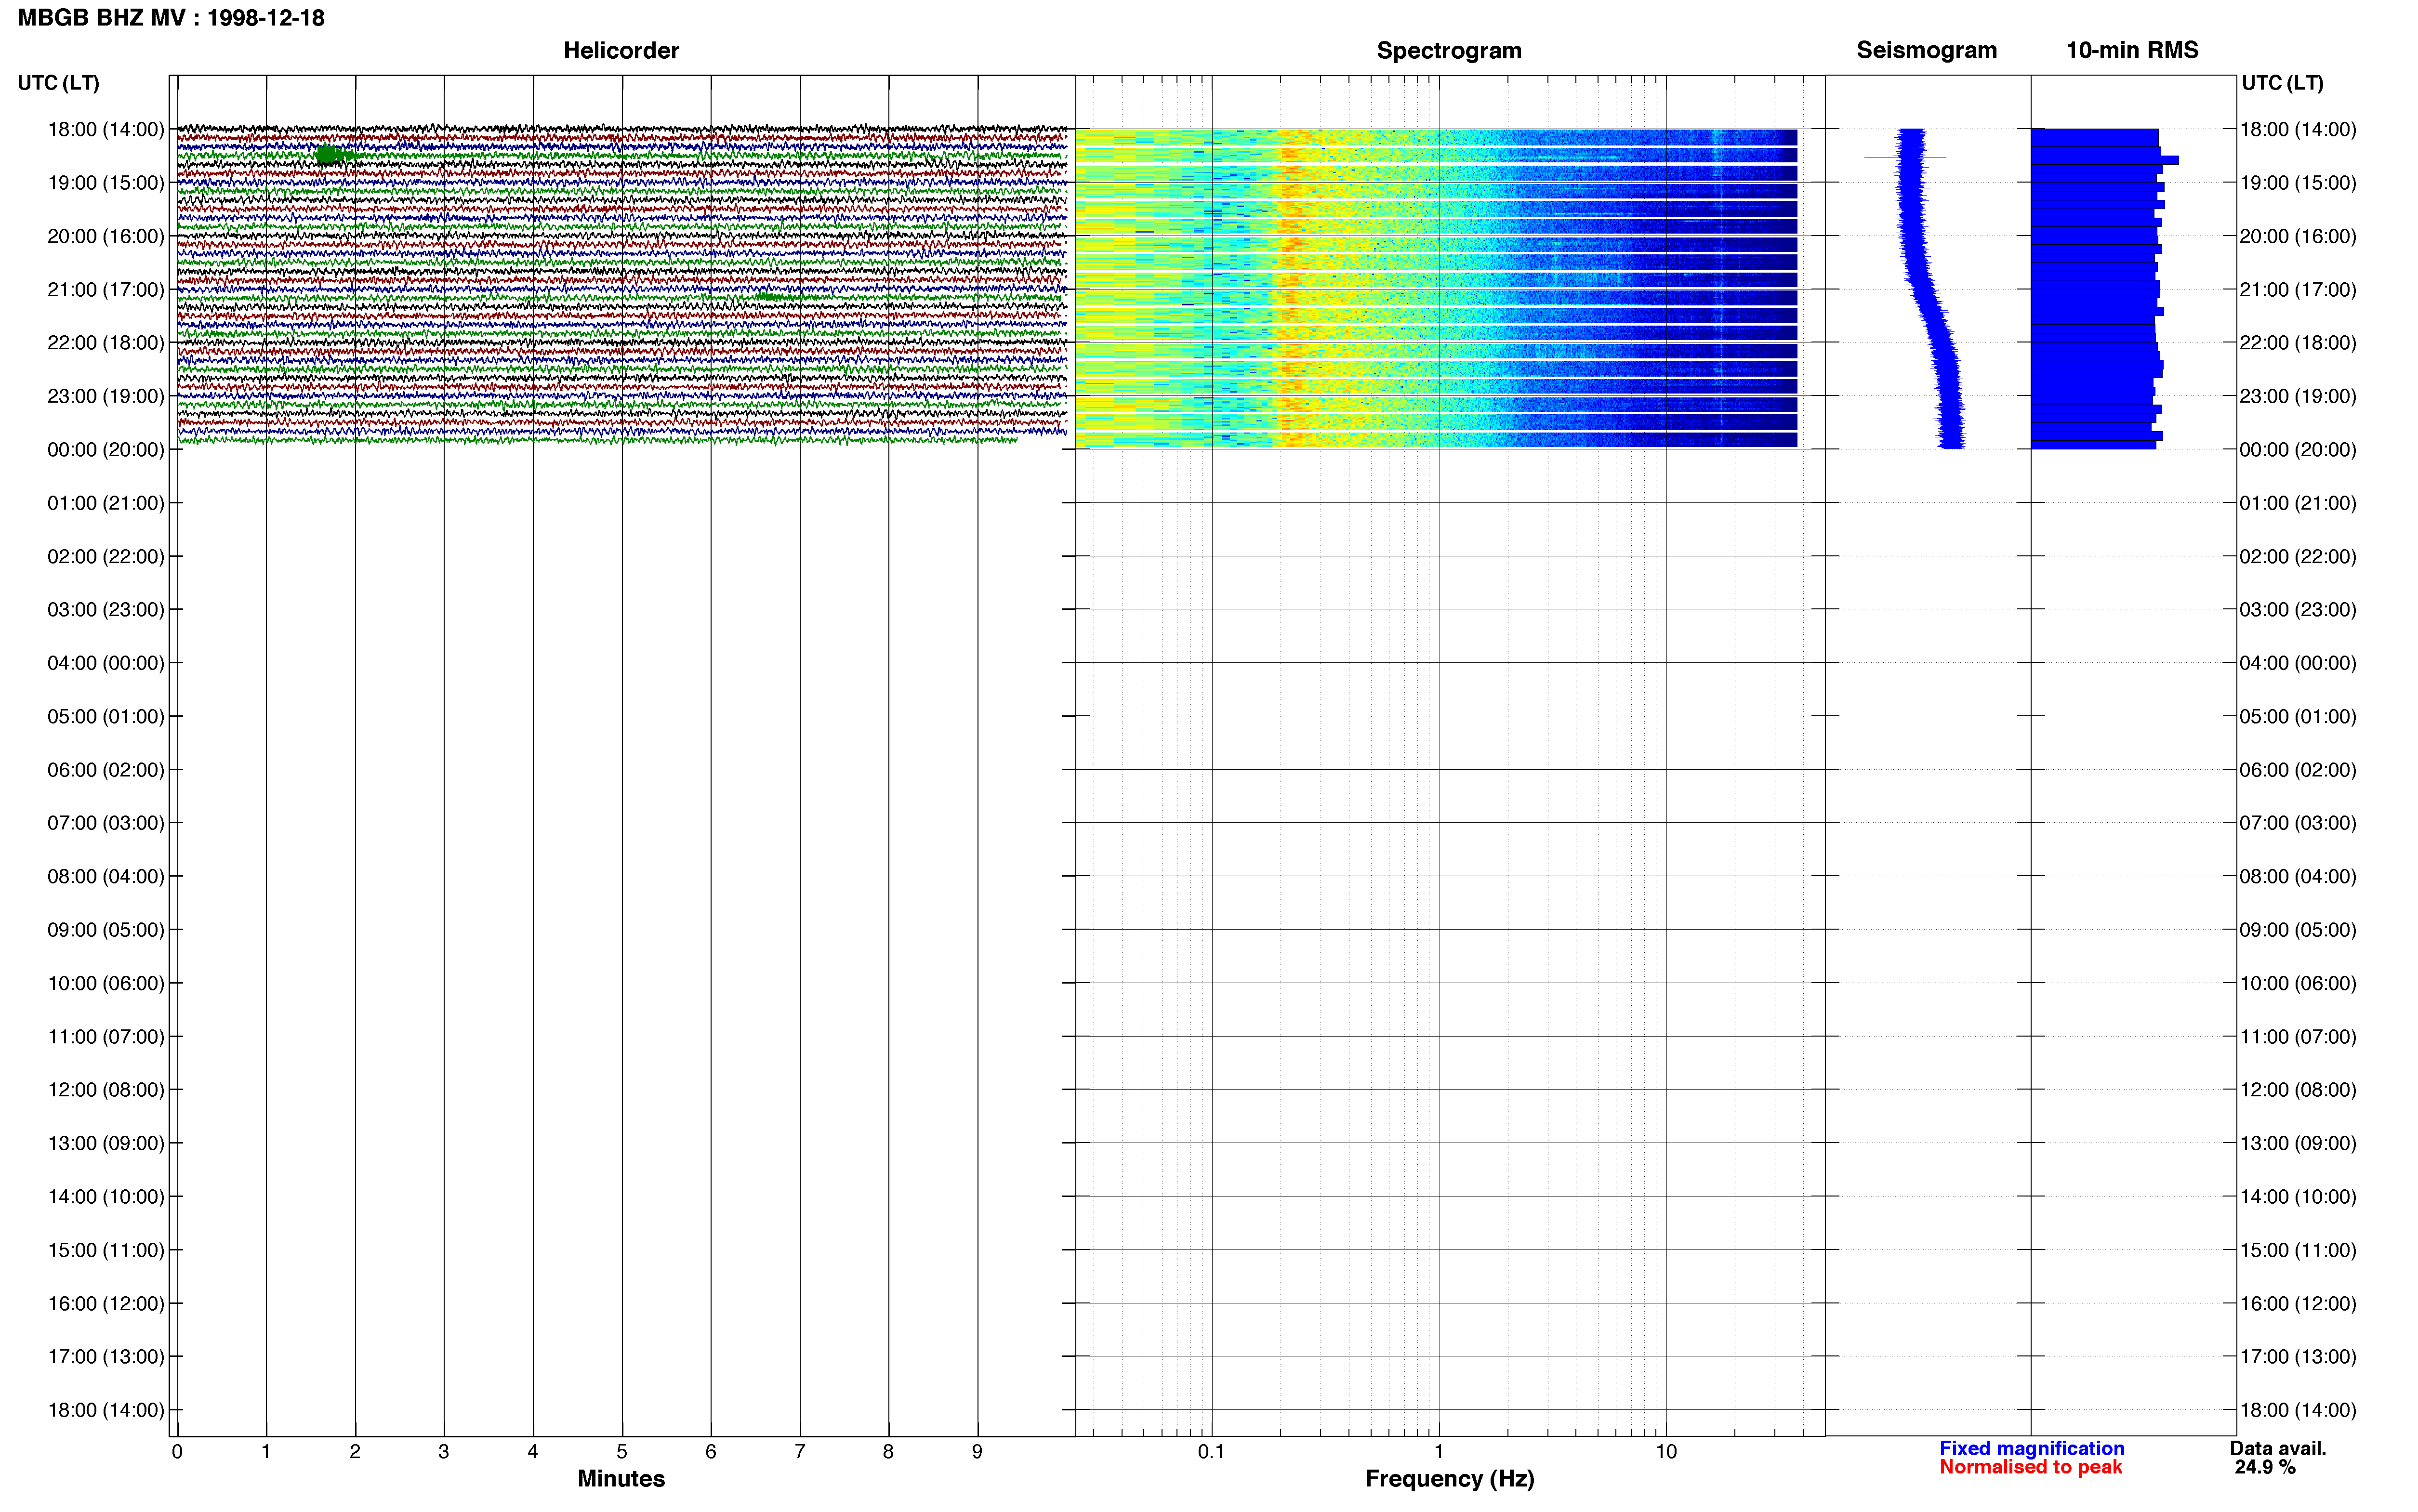Viewport: 2418px width, 1512px height.
Task: Click right axis label 09:00 (05:00)
Action: click(2298, 930)
